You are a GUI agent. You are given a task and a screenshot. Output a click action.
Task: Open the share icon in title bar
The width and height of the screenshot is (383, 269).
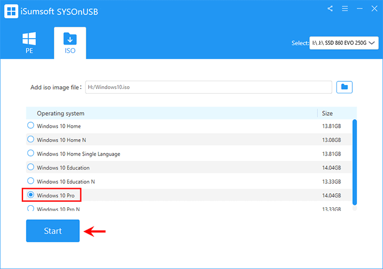tap(330, 9)
